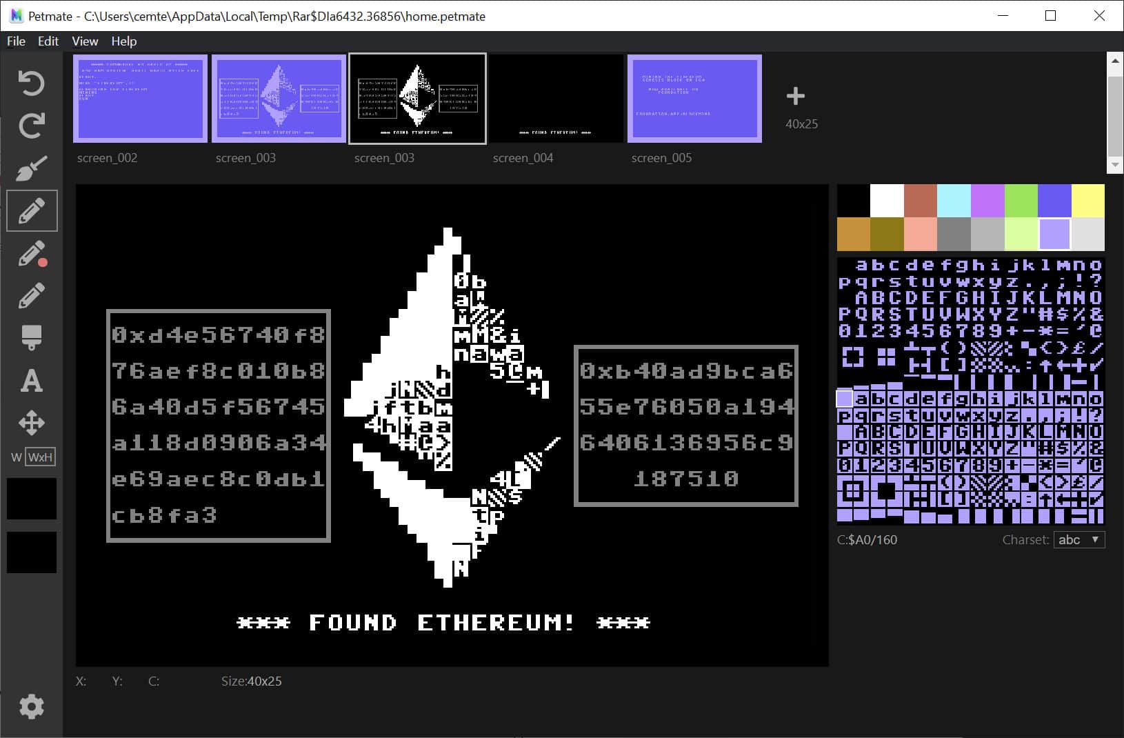Open the lower black background color box
1124x738 pixels.
click(x=32, y=552)
